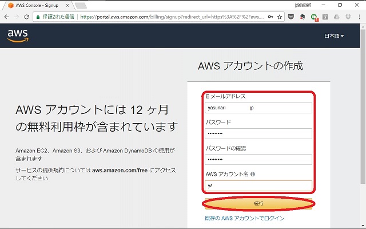Image resolution: width=366 pixels, height=229 pixels.
Task: Click the パスワードの確認 input field
Action: pyautogui.click(x=258, y=160)
